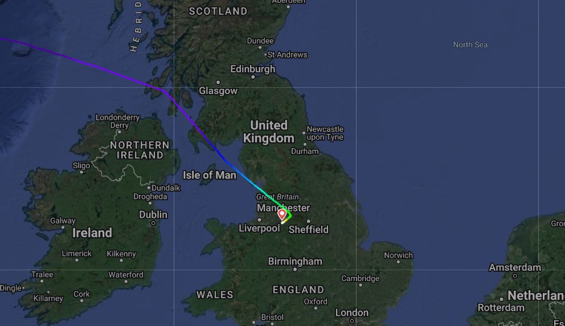Click the Ireland country label
565x326 pixels.
tap(92, 233)
